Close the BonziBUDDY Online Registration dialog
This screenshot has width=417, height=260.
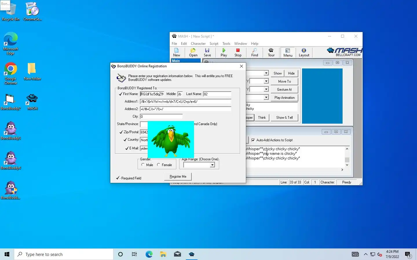coord(242,66)
